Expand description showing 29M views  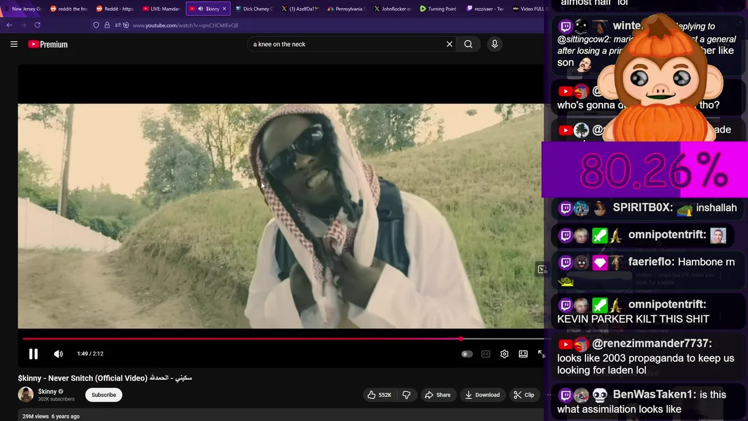click(x=51, y=416)
